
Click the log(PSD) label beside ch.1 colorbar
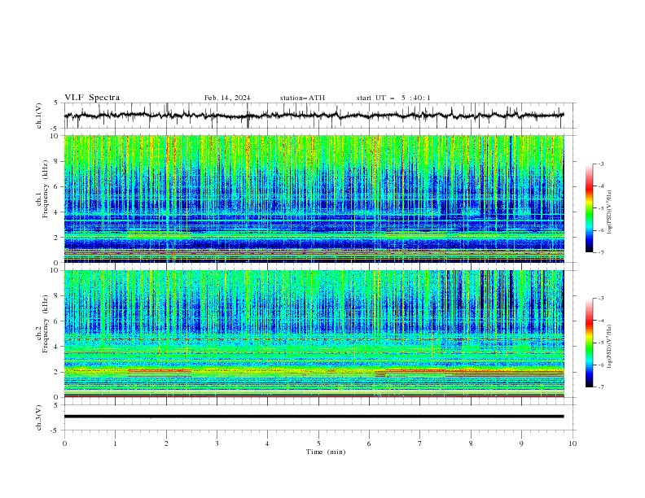(x=609, y=212)
